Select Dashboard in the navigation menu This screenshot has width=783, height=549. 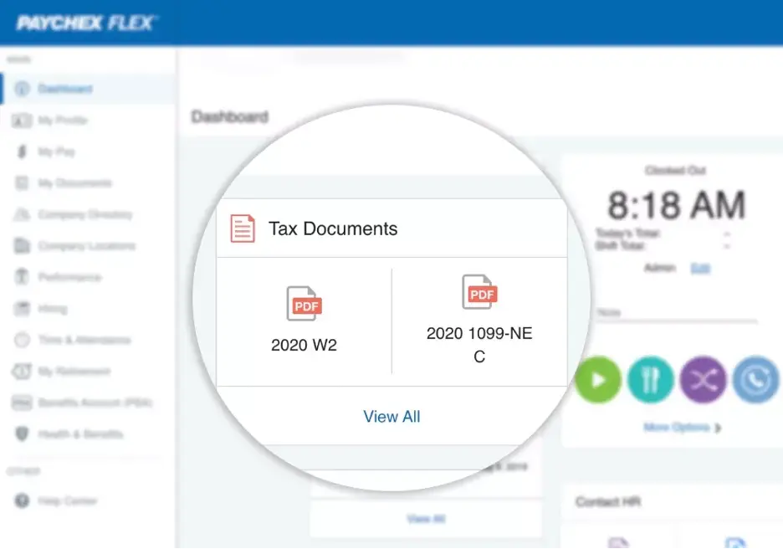[63, 89]
